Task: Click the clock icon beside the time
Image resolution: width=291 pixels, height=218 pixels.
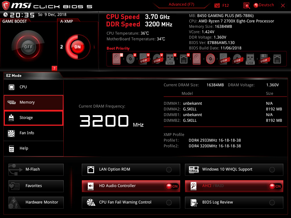Action: [x=6, y=15]
